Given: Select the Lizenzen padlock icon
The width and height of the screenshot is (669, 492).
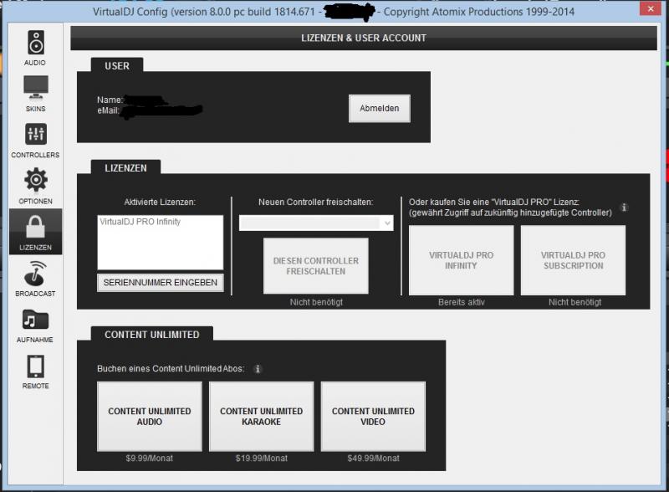Looking at the screenshot, I should [x=35, y=227].
